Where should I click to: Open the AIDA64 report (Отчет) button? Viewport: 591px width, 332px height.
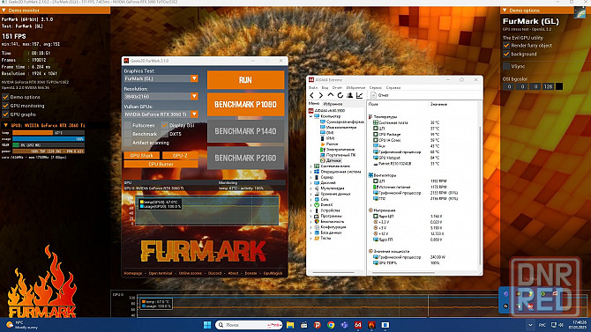(x=379, y=95)
